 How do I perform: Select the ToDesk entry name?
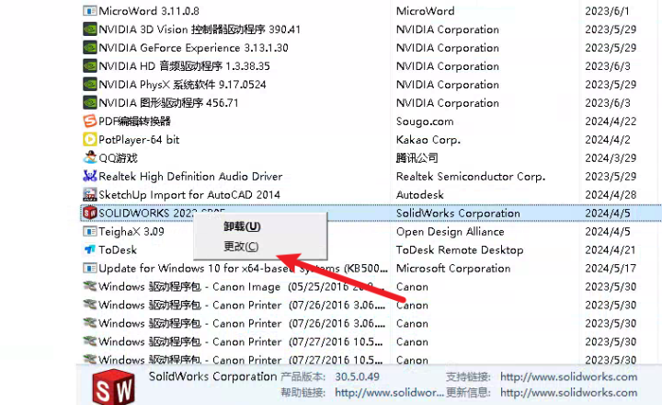click(x=118, y=249)
